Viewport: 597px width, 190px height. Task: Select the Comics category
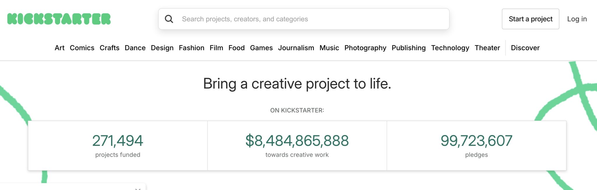pyautogui.click(x=82, y=48)
